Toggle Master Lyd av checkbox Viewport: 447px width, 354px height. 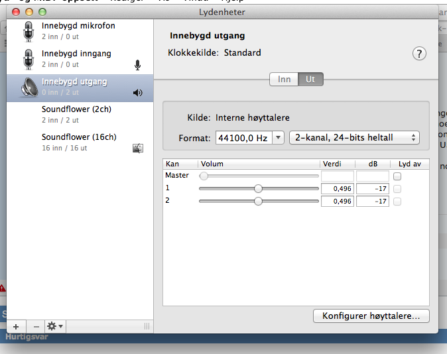397,176
